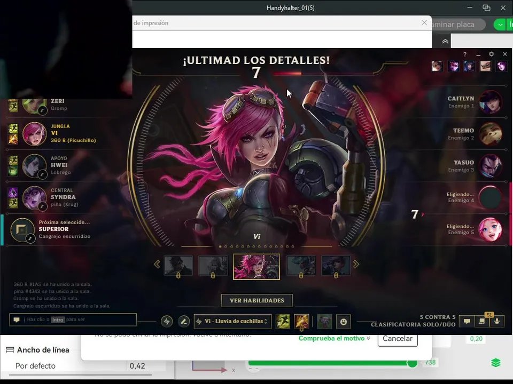Open the notifications icon with badge 51
This screenshot has height=384, width=513.
click(482, 321)
